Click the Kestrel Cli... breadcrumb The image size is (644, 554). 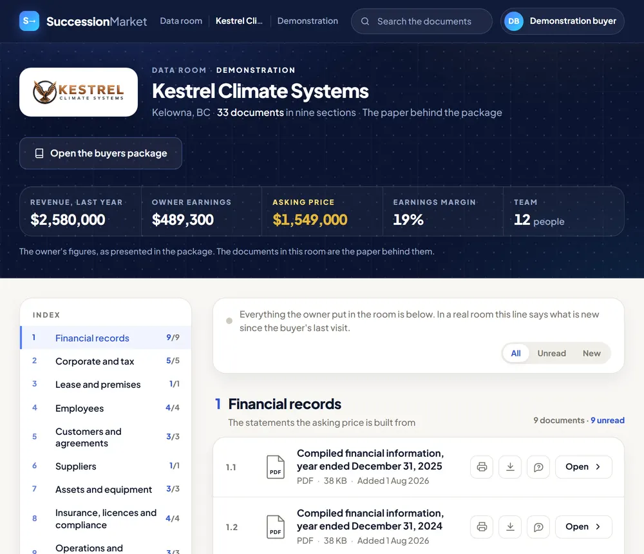[x=239, y=21]
